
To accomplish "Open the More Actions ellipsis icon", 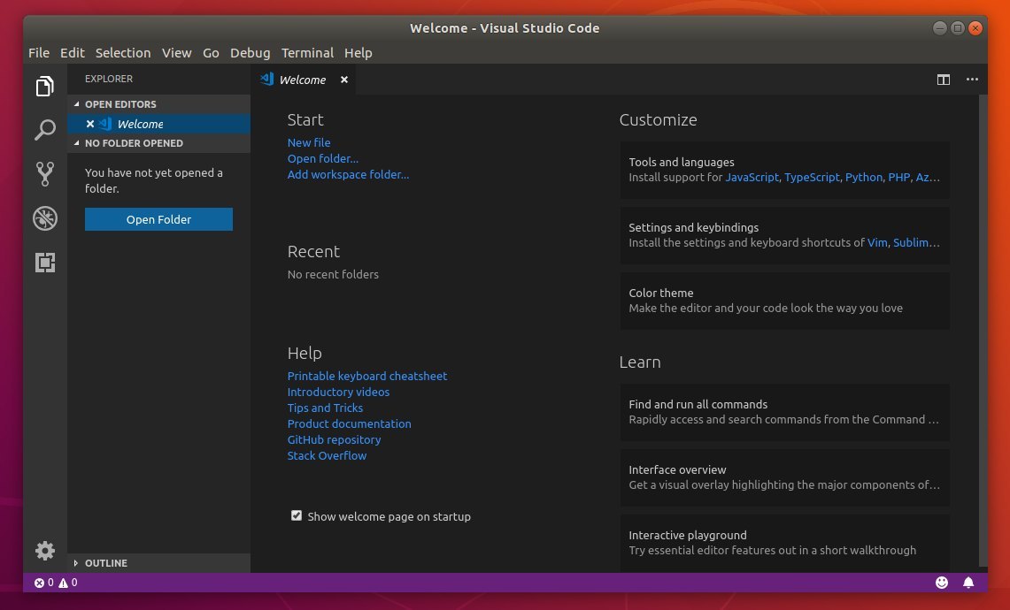I will pos(972,80).
